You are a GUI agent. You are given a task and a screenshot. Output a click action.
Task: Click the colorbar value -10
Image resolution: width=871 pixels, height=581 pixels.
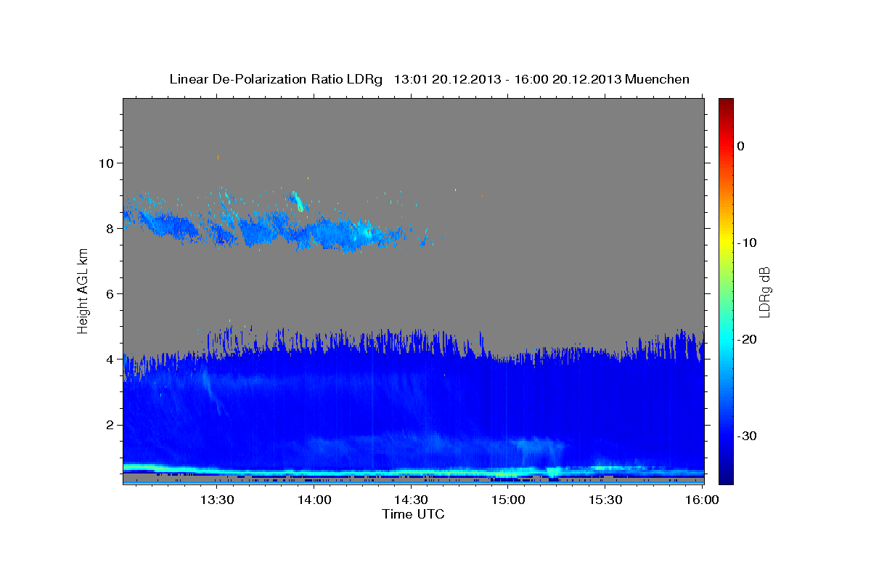tap(747, 243)
